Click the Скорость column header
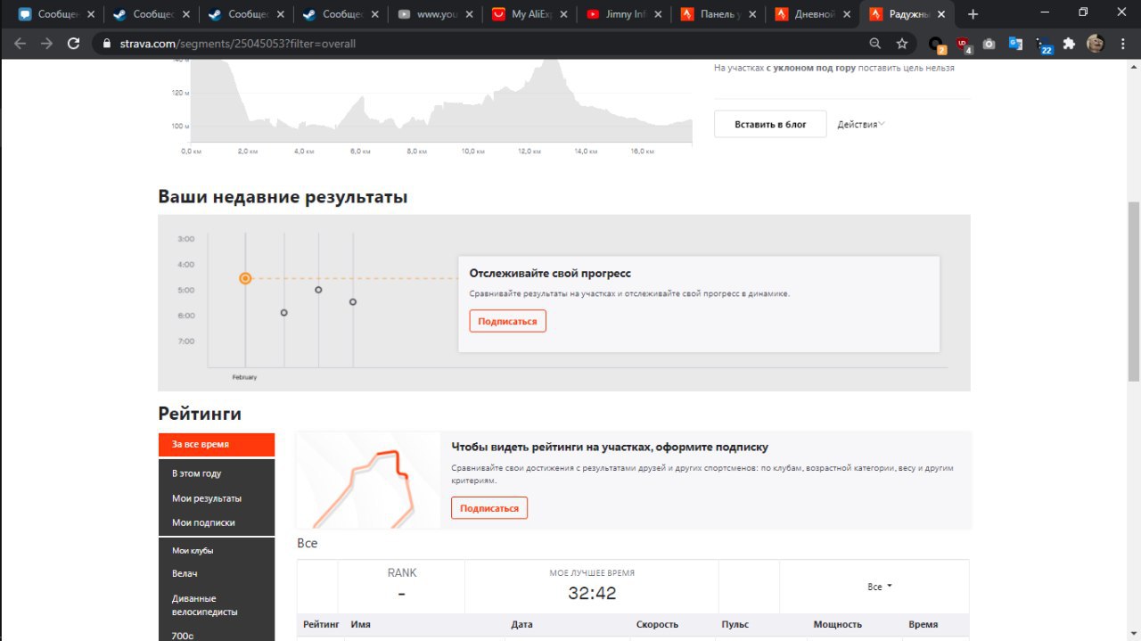1141x641 pixels. [x=657, y=625]
